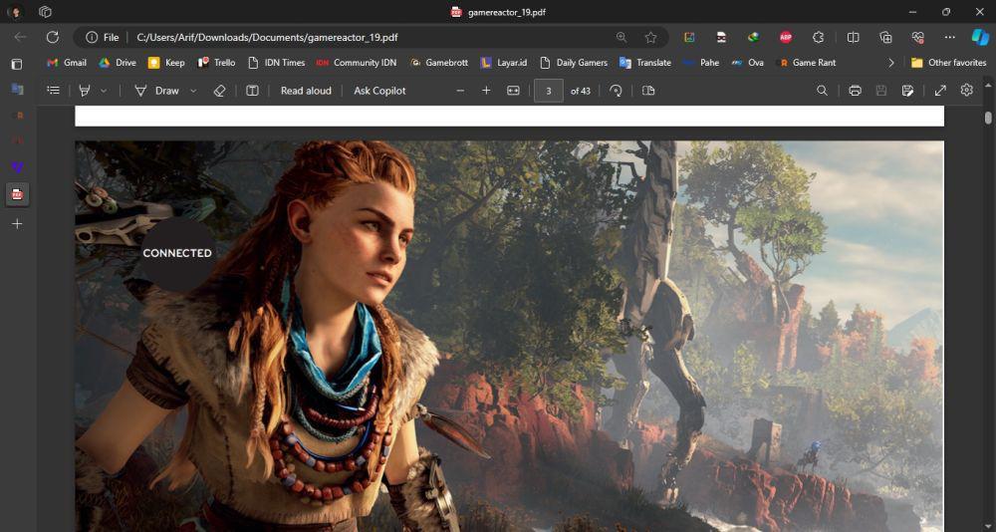Toggle Split screen view

854,38
